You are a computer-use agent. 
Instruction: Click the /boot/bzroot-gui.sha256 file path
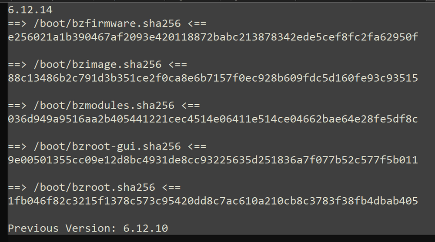[107, 146]
